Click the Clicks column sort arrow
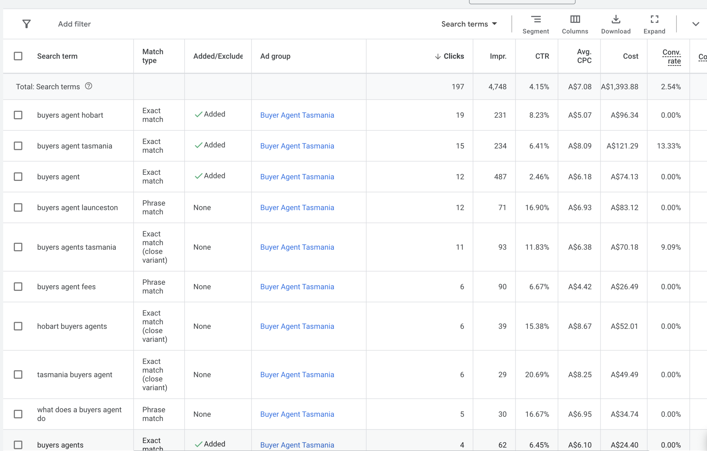Image resolution: width=707 pixels, height=451 pixels. point(438,56)
